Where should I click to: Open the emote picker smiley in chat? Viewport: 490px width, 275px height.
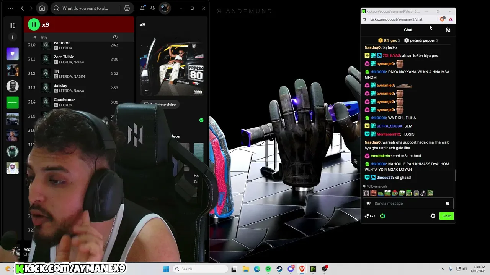(448, 204)
